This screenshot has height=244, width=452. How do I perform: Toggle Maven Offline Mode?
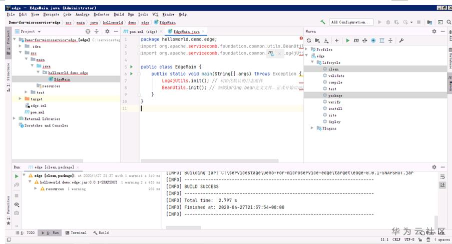364,40
